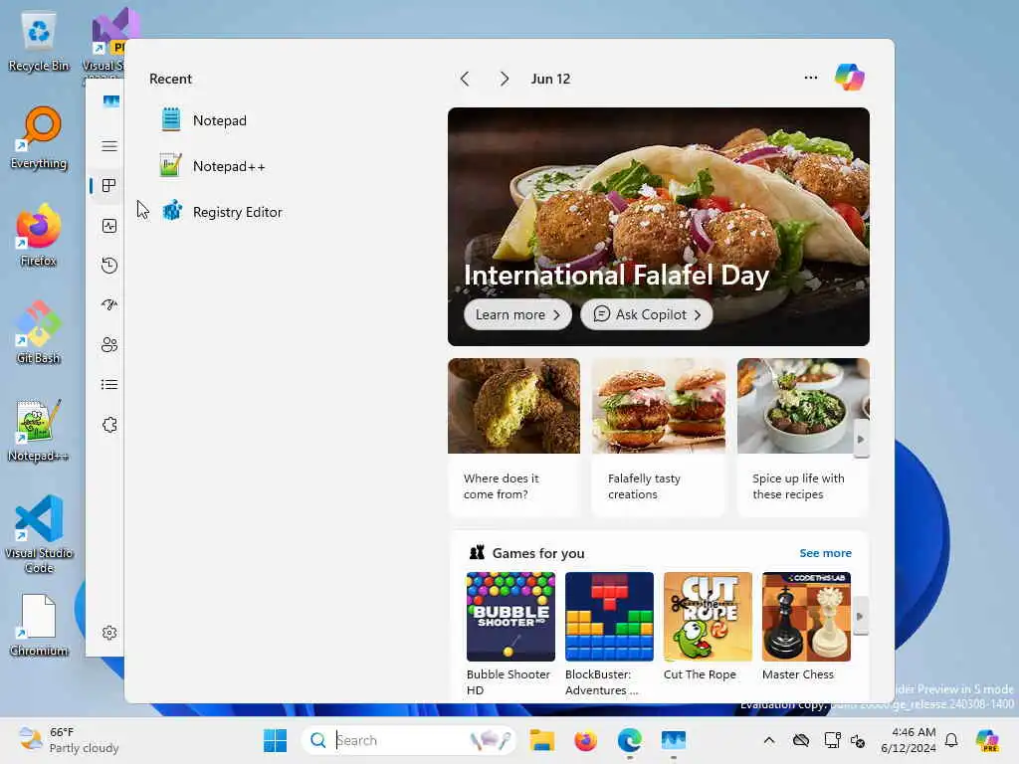Open clock showing 4:46 AM
Viewport: 1019px width, 764px height.
(x=908, y=740)
